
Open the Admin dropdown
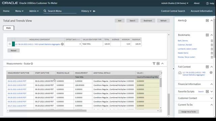click(34, 11)
